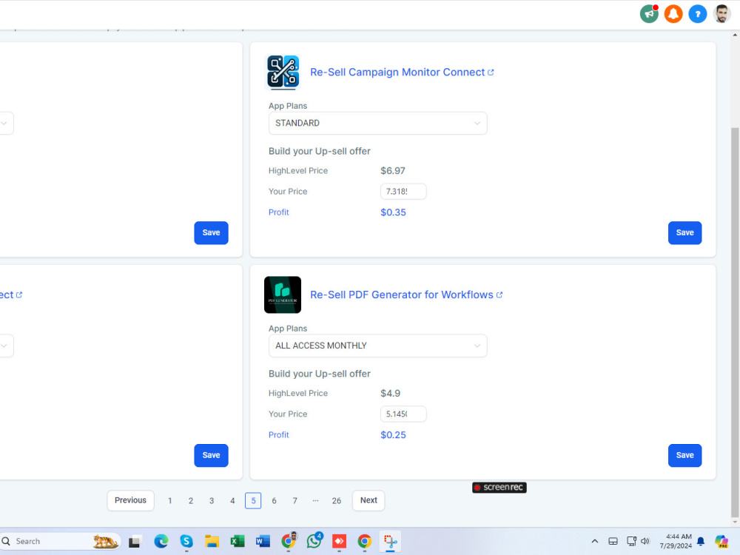Click the page vertical scrollbar
This screenshot has height=555, width=740.
pos(735,323)
